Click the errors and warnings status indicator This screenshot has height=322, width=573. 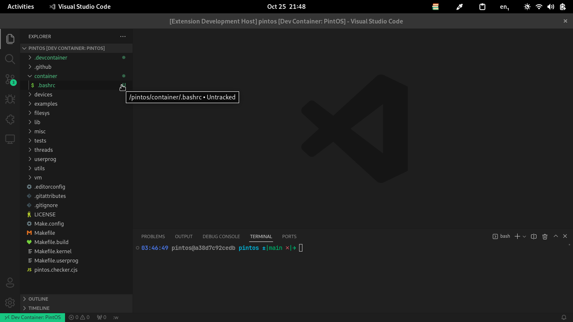[79, 317]
